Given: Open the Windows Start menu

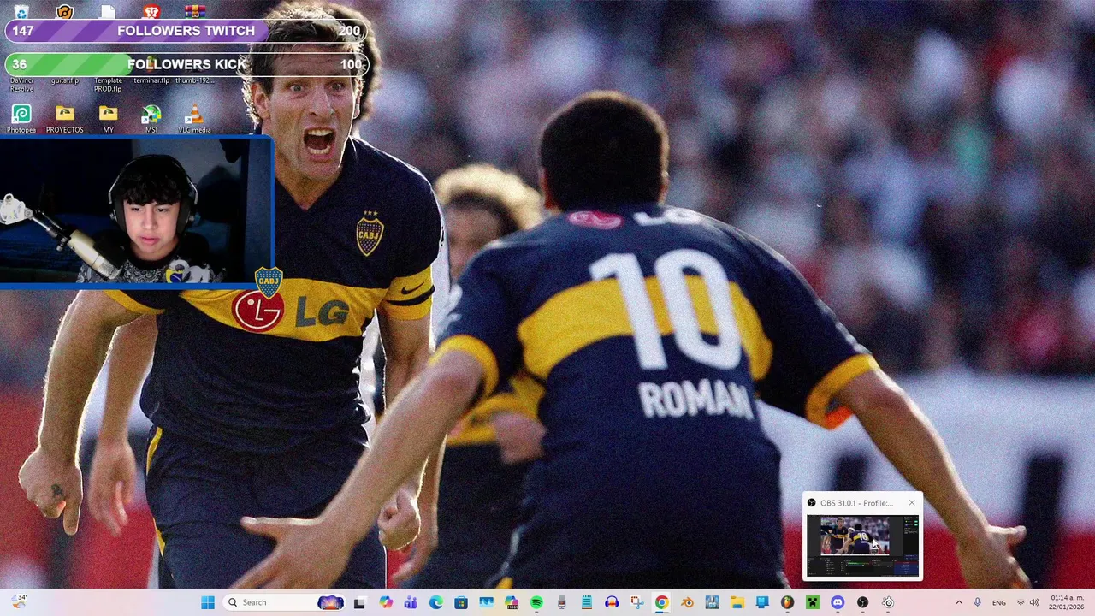Looking at the screenshot, I should (208, 602).
